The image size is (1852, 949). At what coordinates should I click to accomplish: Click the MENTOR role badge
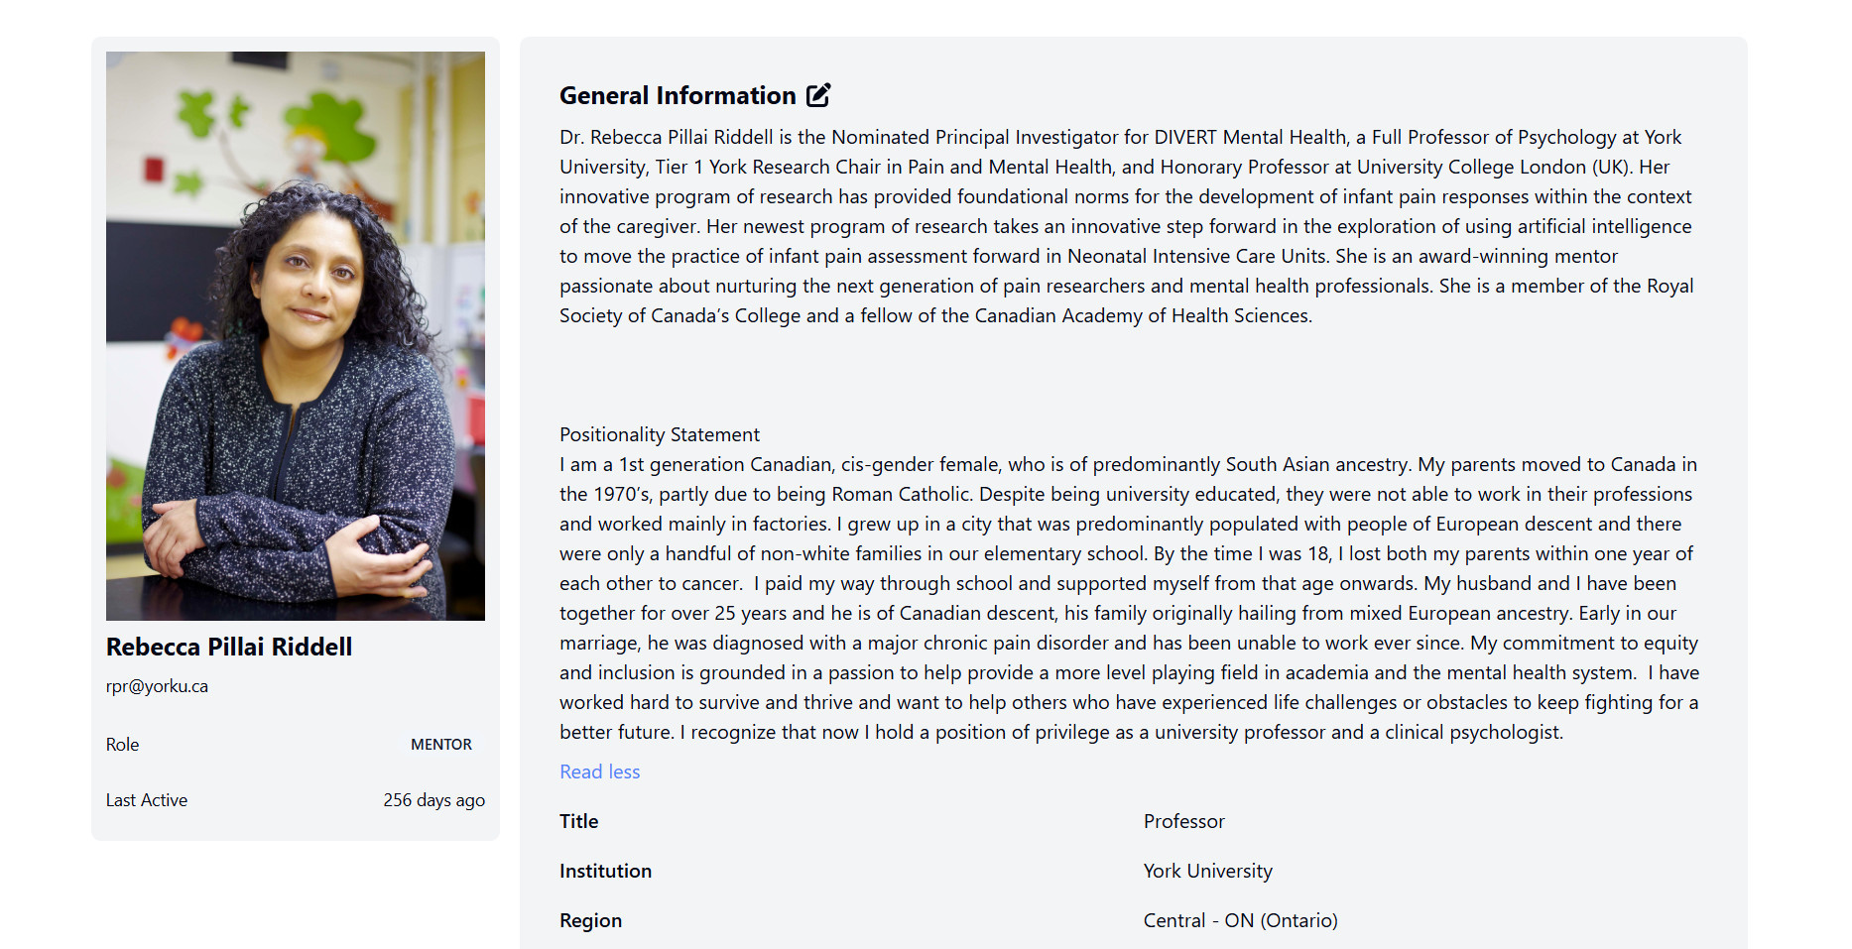[x=441, y=745]
